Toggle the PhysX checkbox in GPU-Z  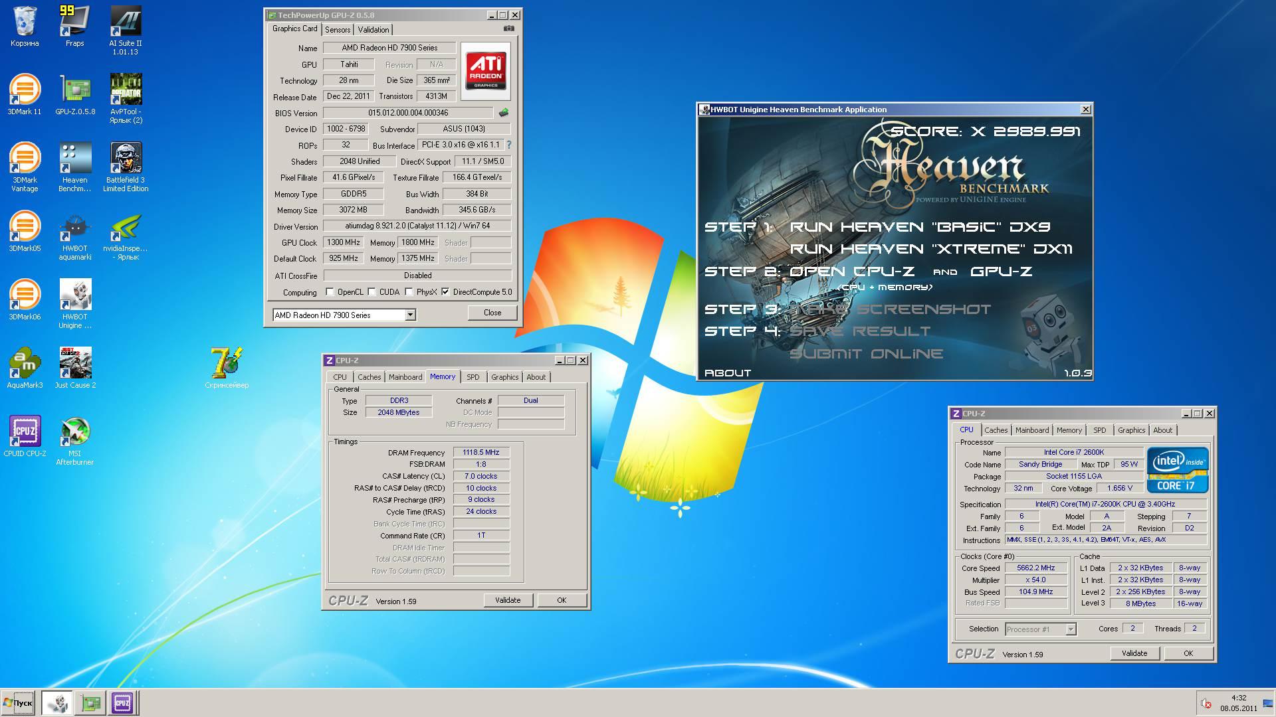[x=409, y=291]
